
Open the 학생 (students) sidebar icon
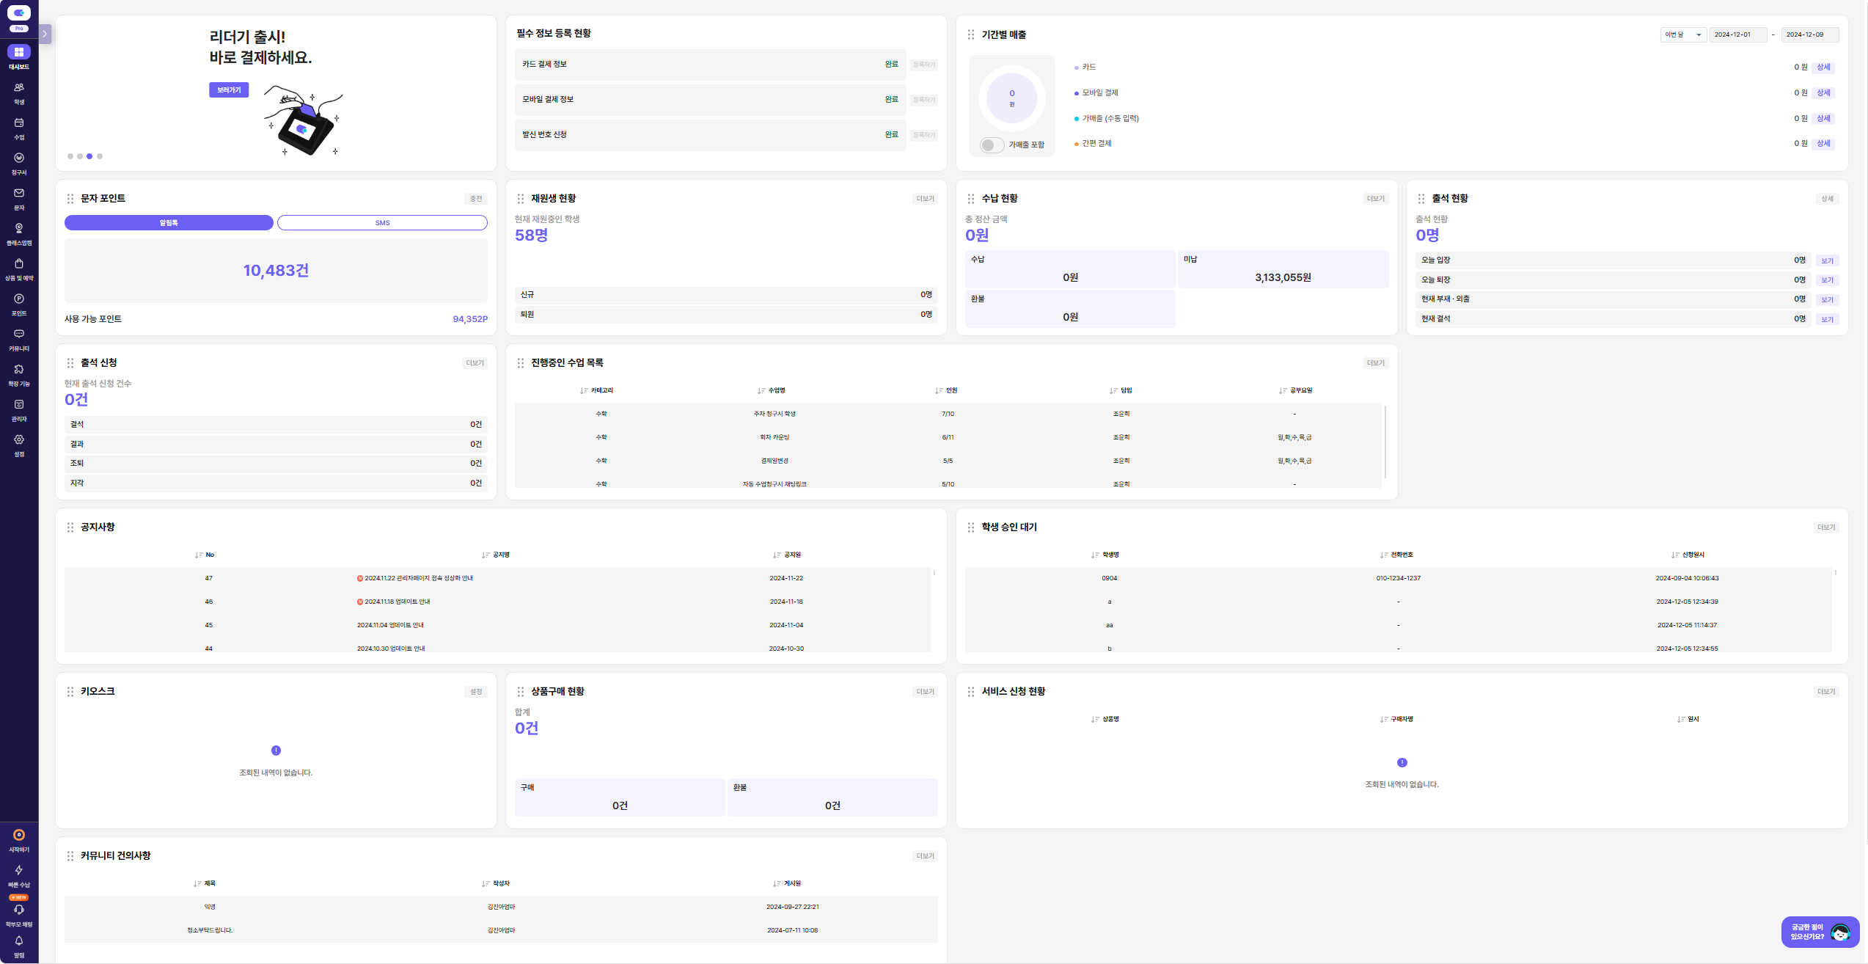tap(19, 87)
